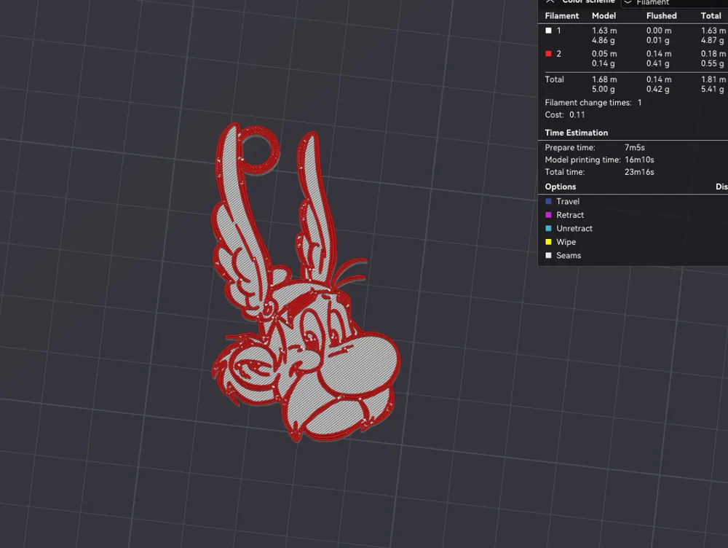Viewport: 728px width, 548px height.
Task: Select filament 1 model weight 4.86 g
Action: pyautogui.click(x=603, y=40)
